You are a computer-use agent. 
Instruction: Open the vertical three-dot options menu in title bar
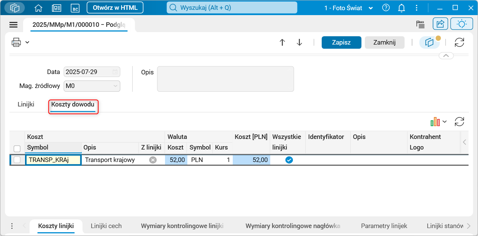(417, 8)
